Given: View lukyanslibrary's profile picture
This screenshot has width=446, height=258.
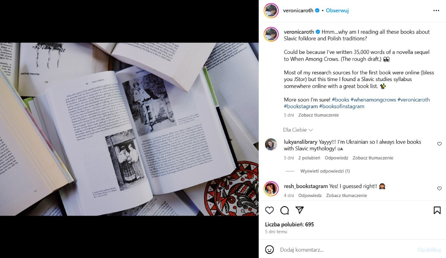Looking at the screenshot, I should click(271, 144).
